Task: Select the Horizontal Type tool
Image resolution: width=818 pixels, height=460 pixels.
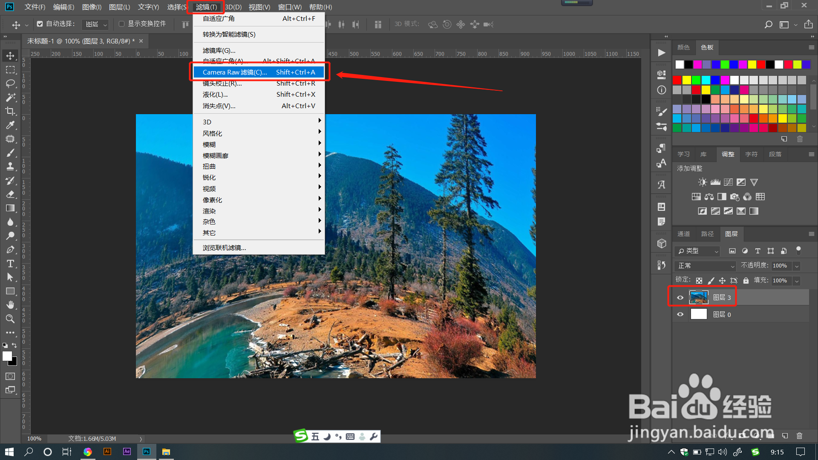Action: [x=10, y=264]
